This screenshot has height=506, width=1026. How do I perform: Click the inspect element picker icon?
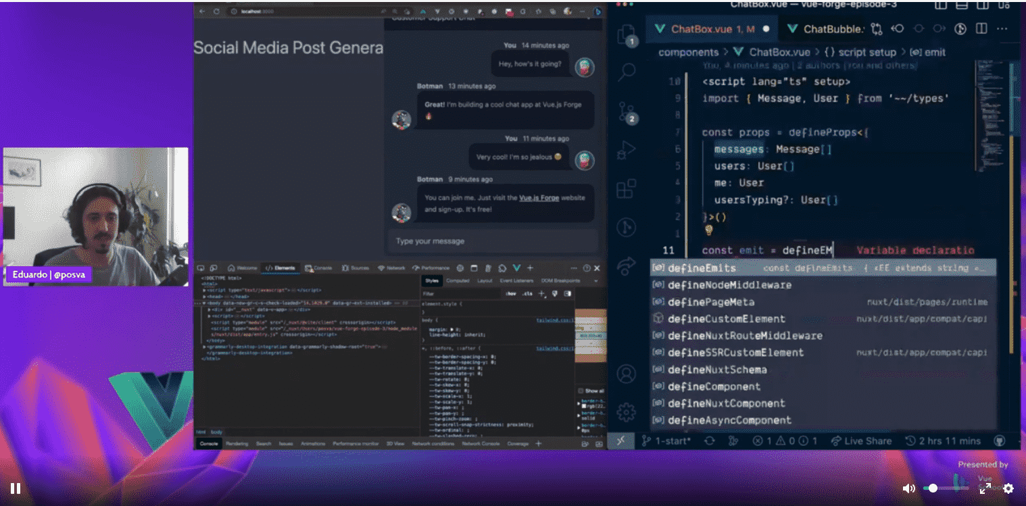(x=202, y=268)
